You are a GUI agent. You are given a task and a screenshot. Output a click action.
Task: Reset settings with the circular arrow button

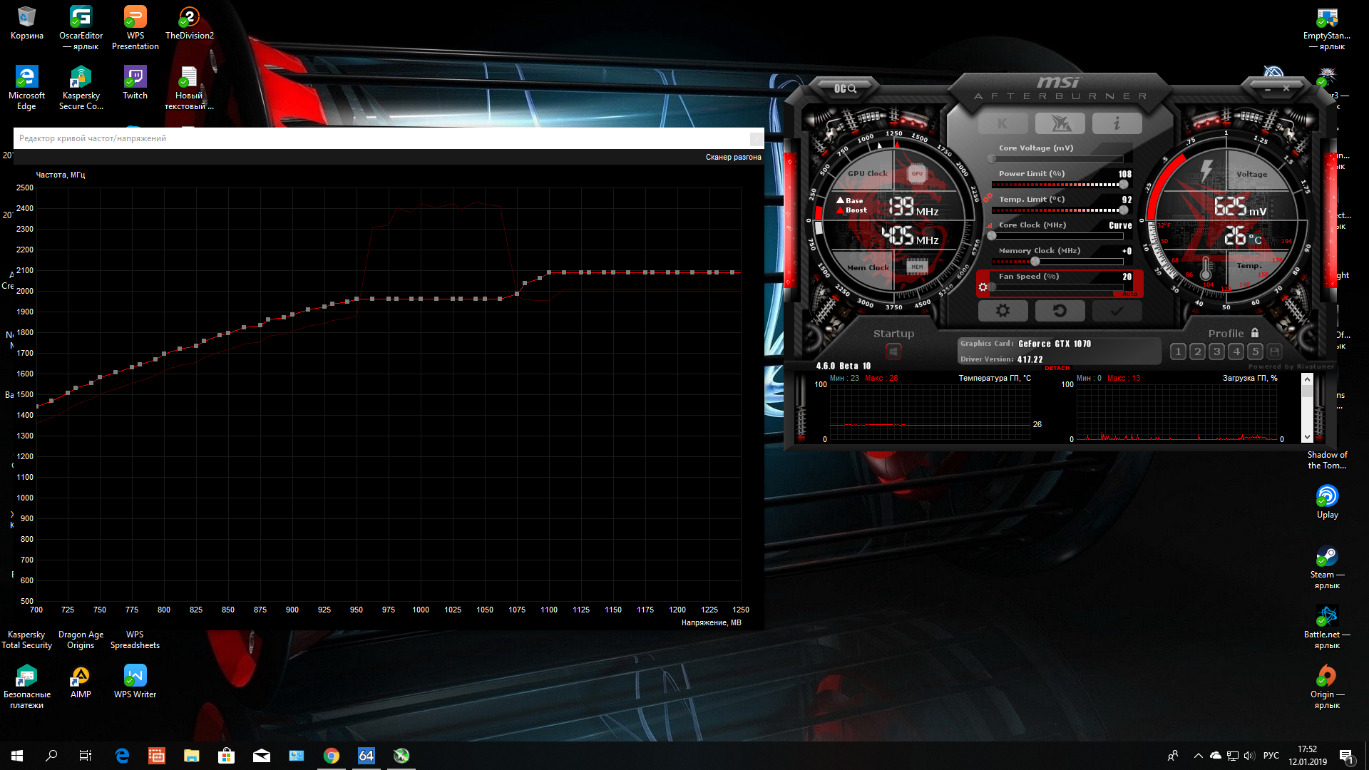(1060, 311)
